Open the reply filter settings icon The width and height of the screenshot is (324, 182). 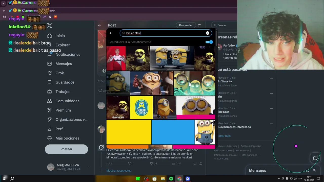coord(199,25)
